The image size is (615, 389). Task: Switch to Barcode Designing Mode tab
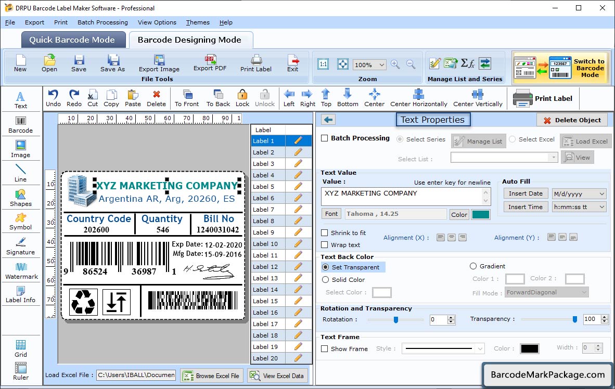click(191, 40)
